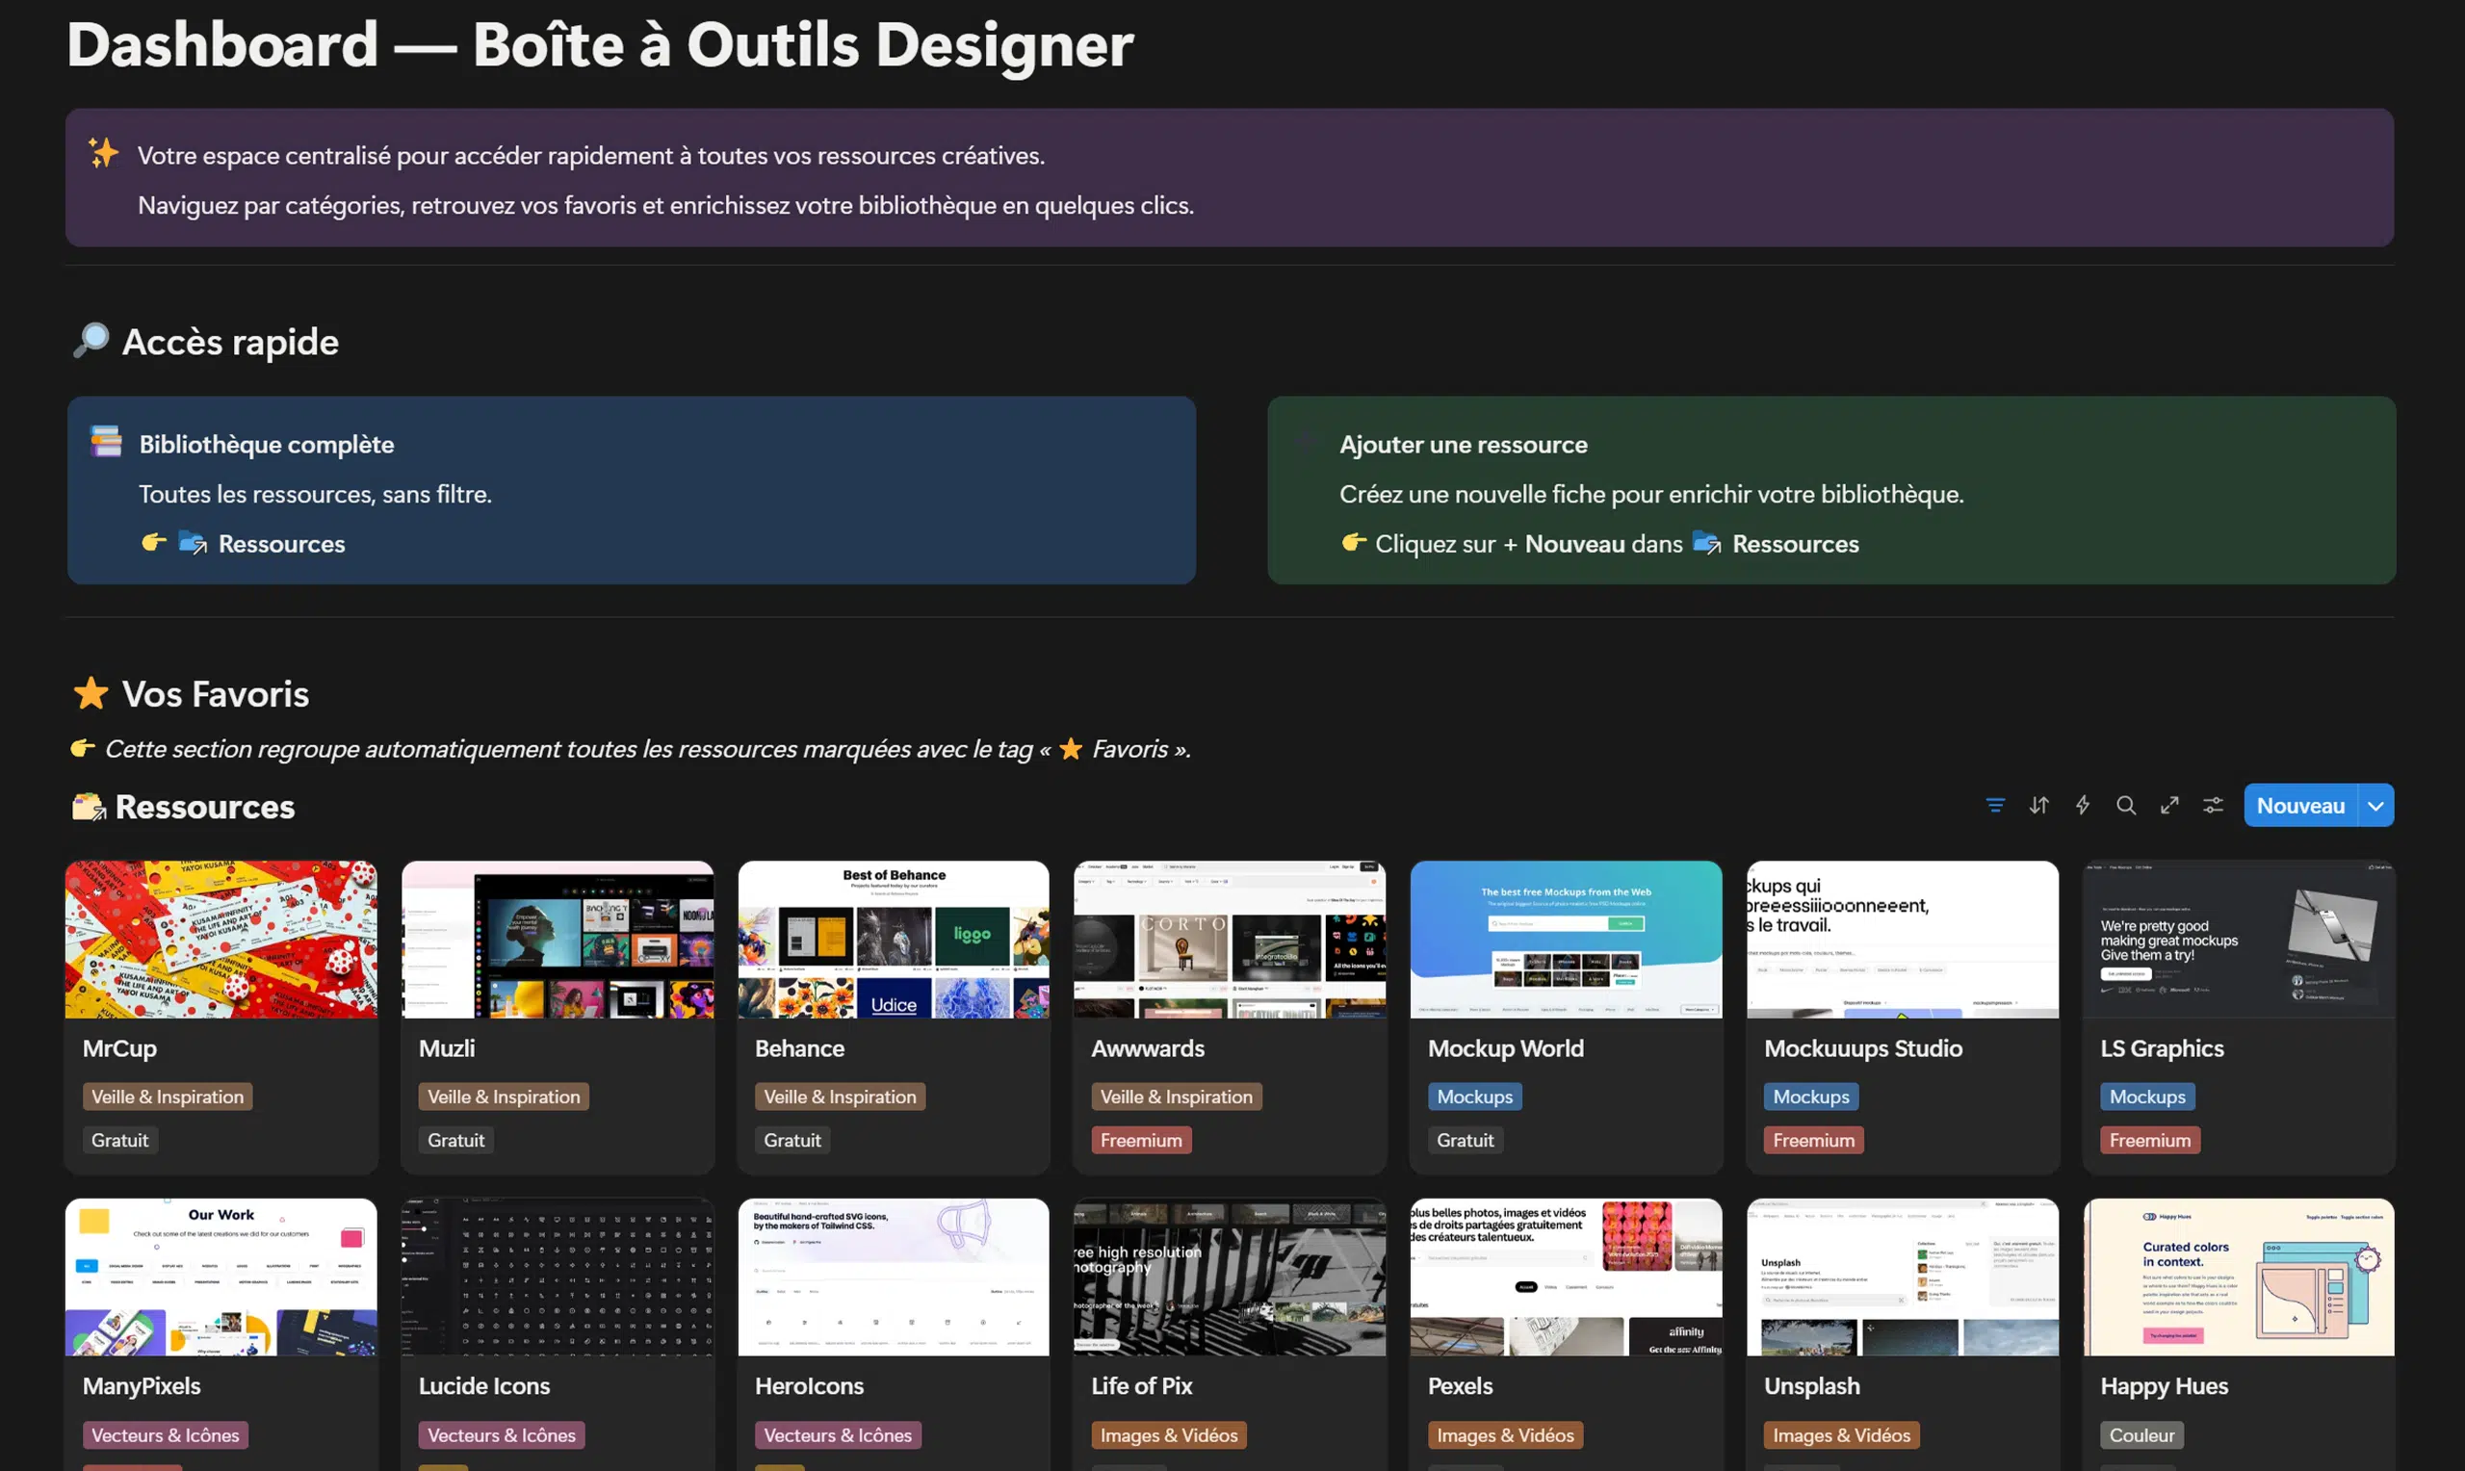Expand the database with the diagonal arrows icon
The image size is (2465, 1471).
[2169, 805]
